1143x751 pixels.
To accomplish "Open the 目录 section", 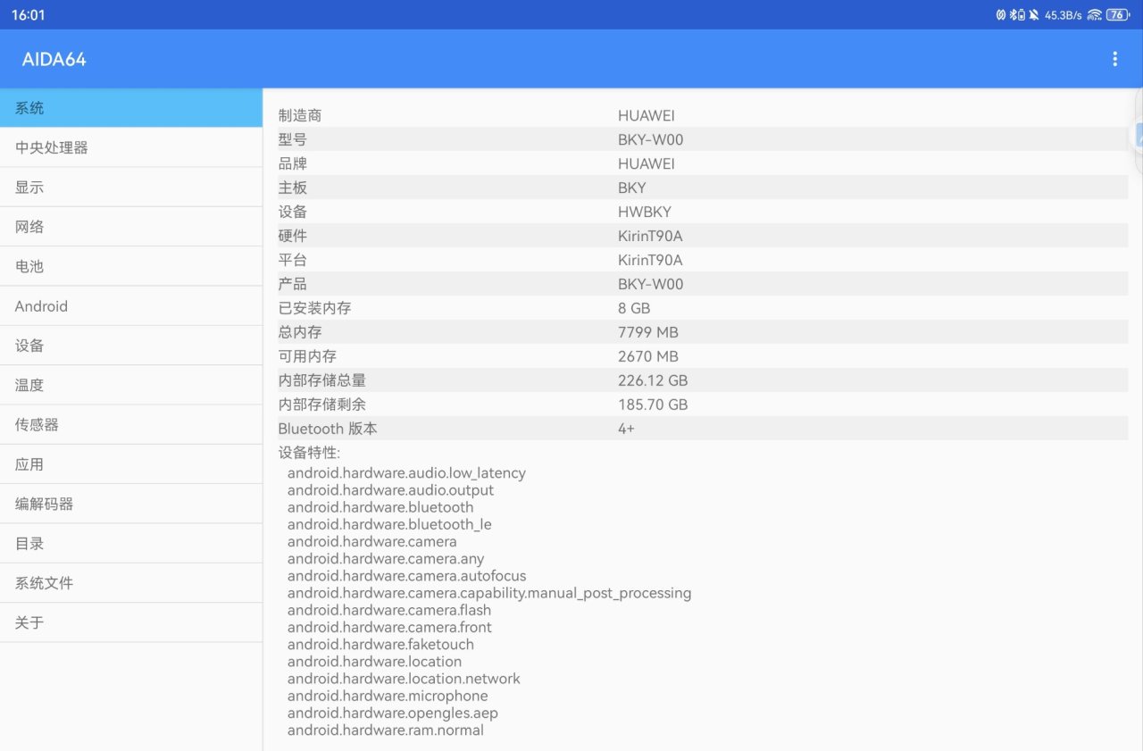I will (x=131, y=543).
